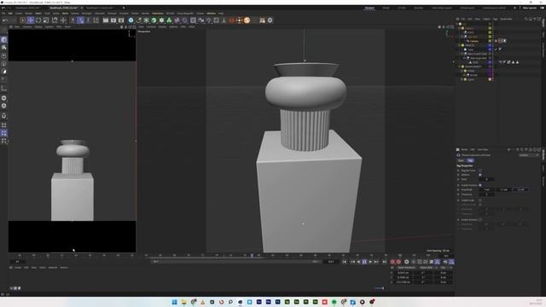The height and width of the screenshot is (307, 546).
Task: Open the Mesh menu in the main menu bar
Action: (65, 14)
